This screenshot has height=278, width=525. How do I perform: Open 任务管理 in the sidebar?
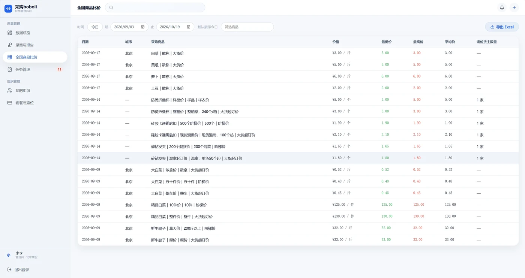coord(35,69)
